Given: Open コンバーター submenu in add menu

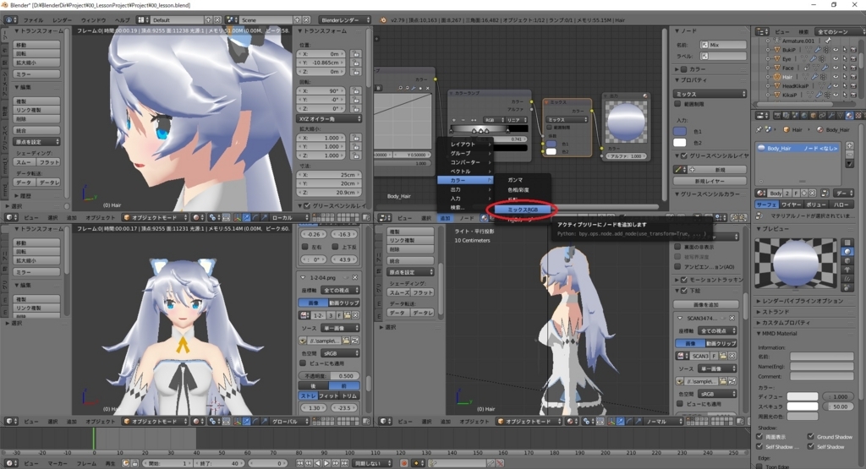Looking at the screenshot, I should click(465, 162).
